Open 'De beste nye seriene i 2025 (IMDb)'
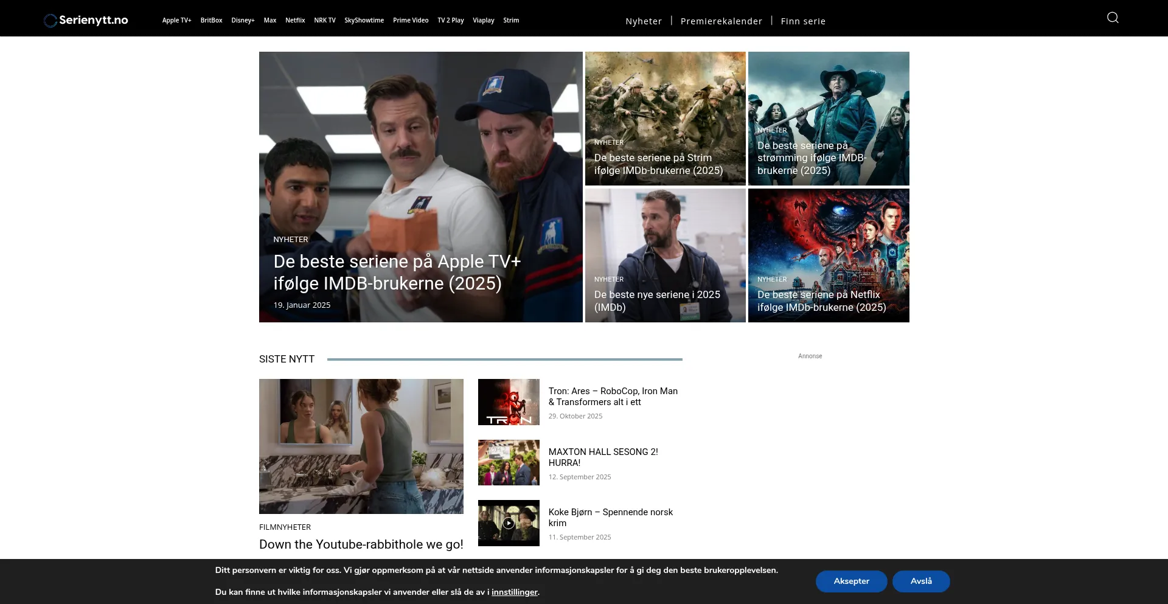Viewport: 1168px width, 604px height. pos(665,255)
